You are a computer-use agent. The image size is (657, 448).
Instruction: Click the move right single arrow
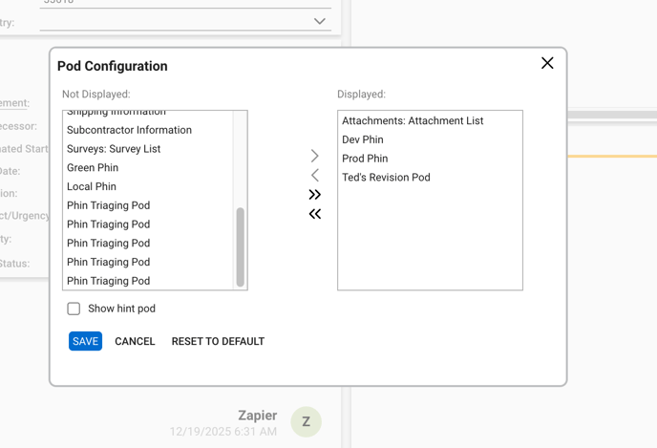(x=315, y=156)
